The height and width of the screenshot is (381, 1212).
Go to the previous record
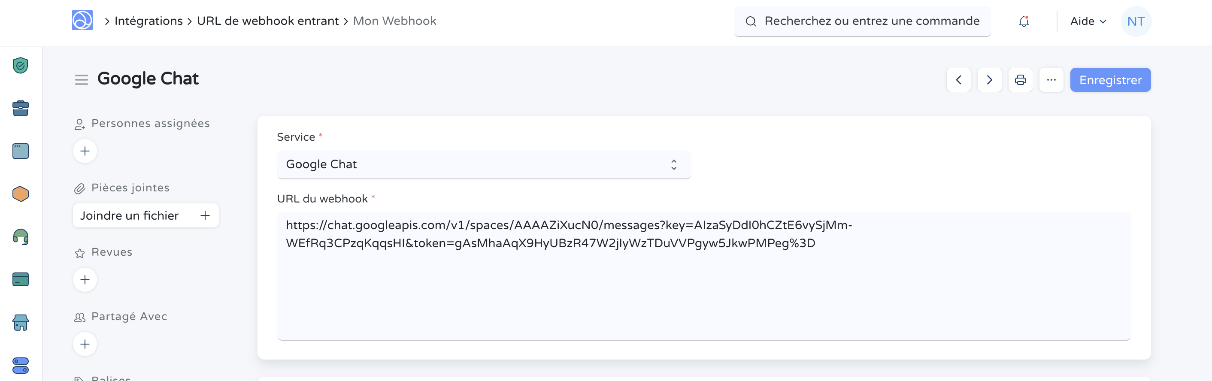958,80
